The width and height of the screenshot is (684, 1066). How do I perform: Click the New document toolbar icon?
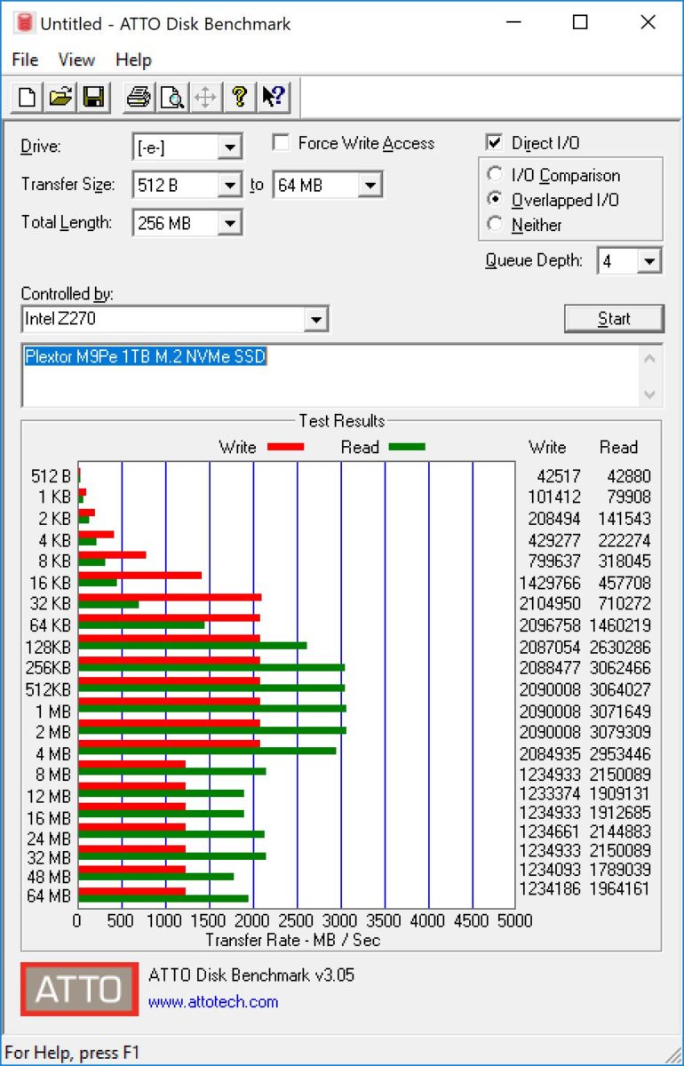28,97
